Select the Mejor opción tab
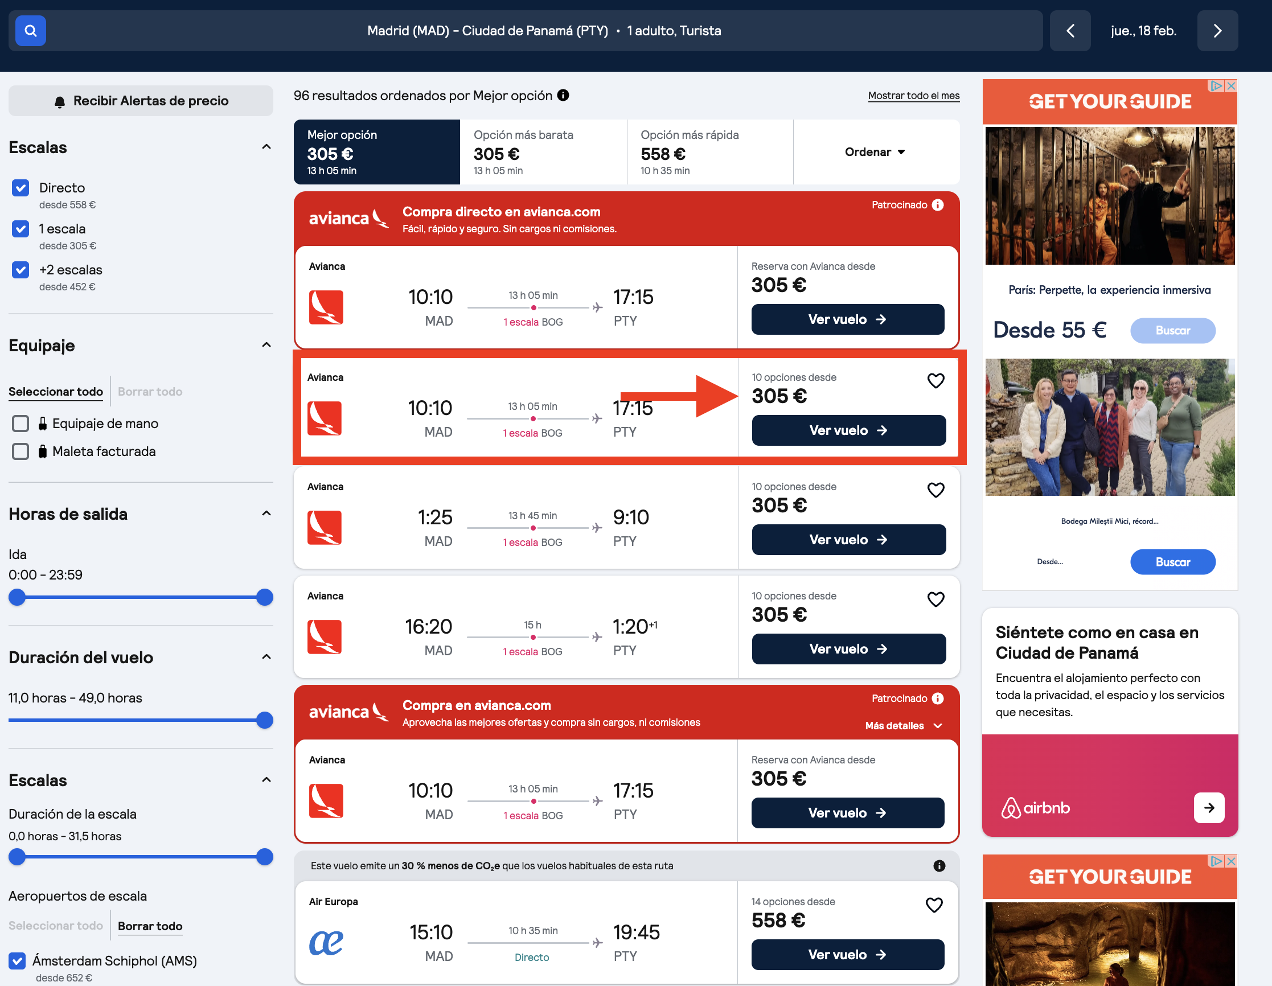1272x986 pixels. [x=377, y=152]
